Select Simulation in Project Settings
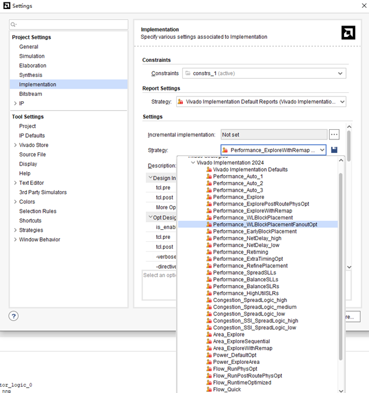Image resolution: width=369 pixels, height=393 pixels. tap(32, 56)
